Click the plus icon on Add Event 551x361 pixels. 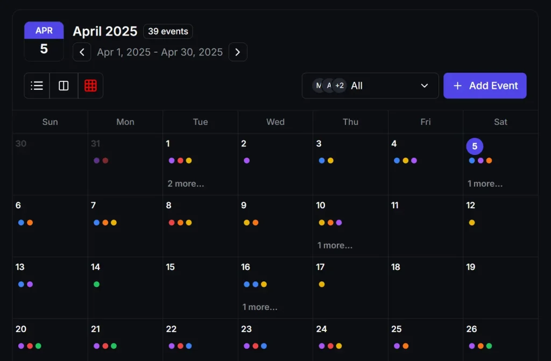pos(458,86)
